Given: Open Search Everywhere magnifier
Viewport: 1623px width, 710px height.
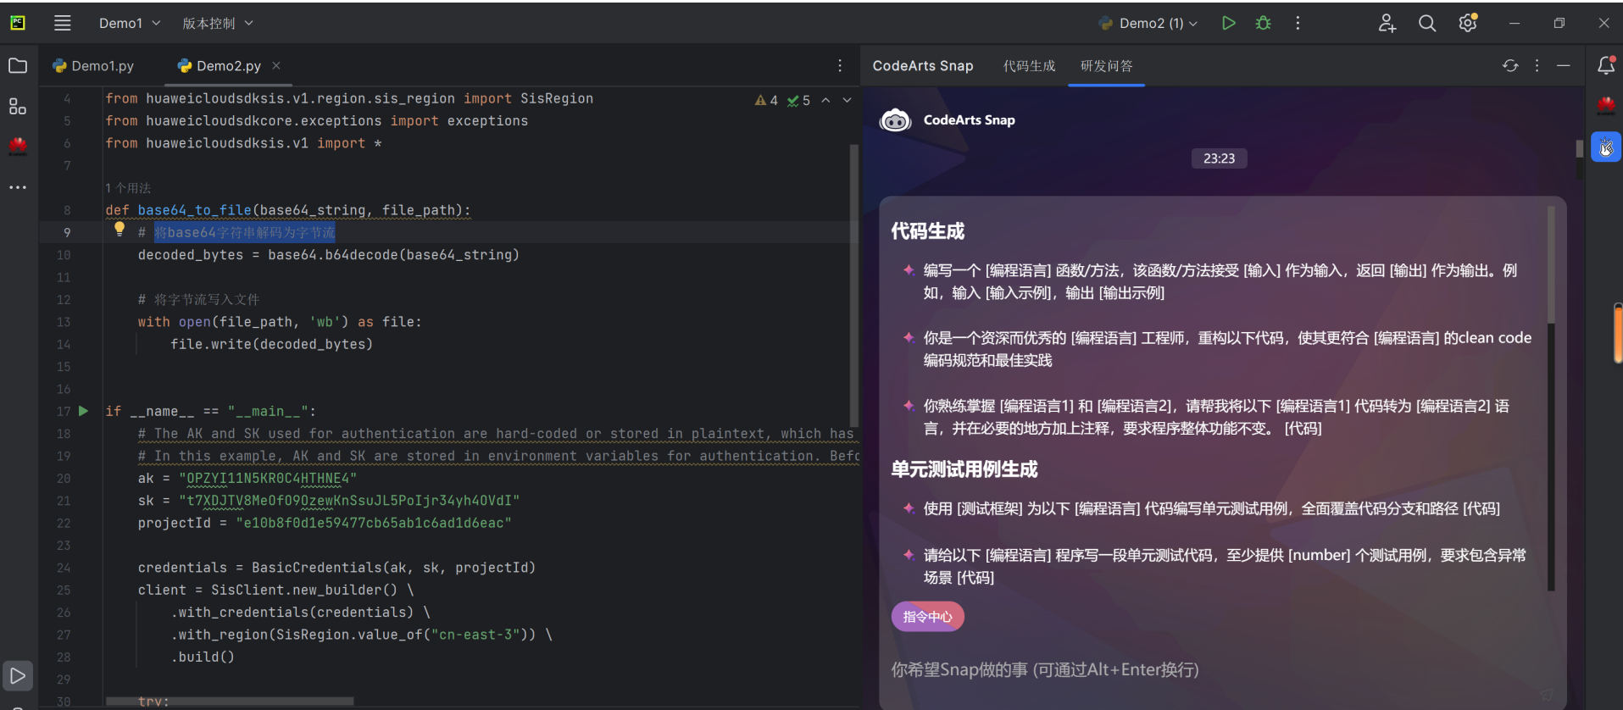Looking at the screenshot, I should [x=1427, y=23].
